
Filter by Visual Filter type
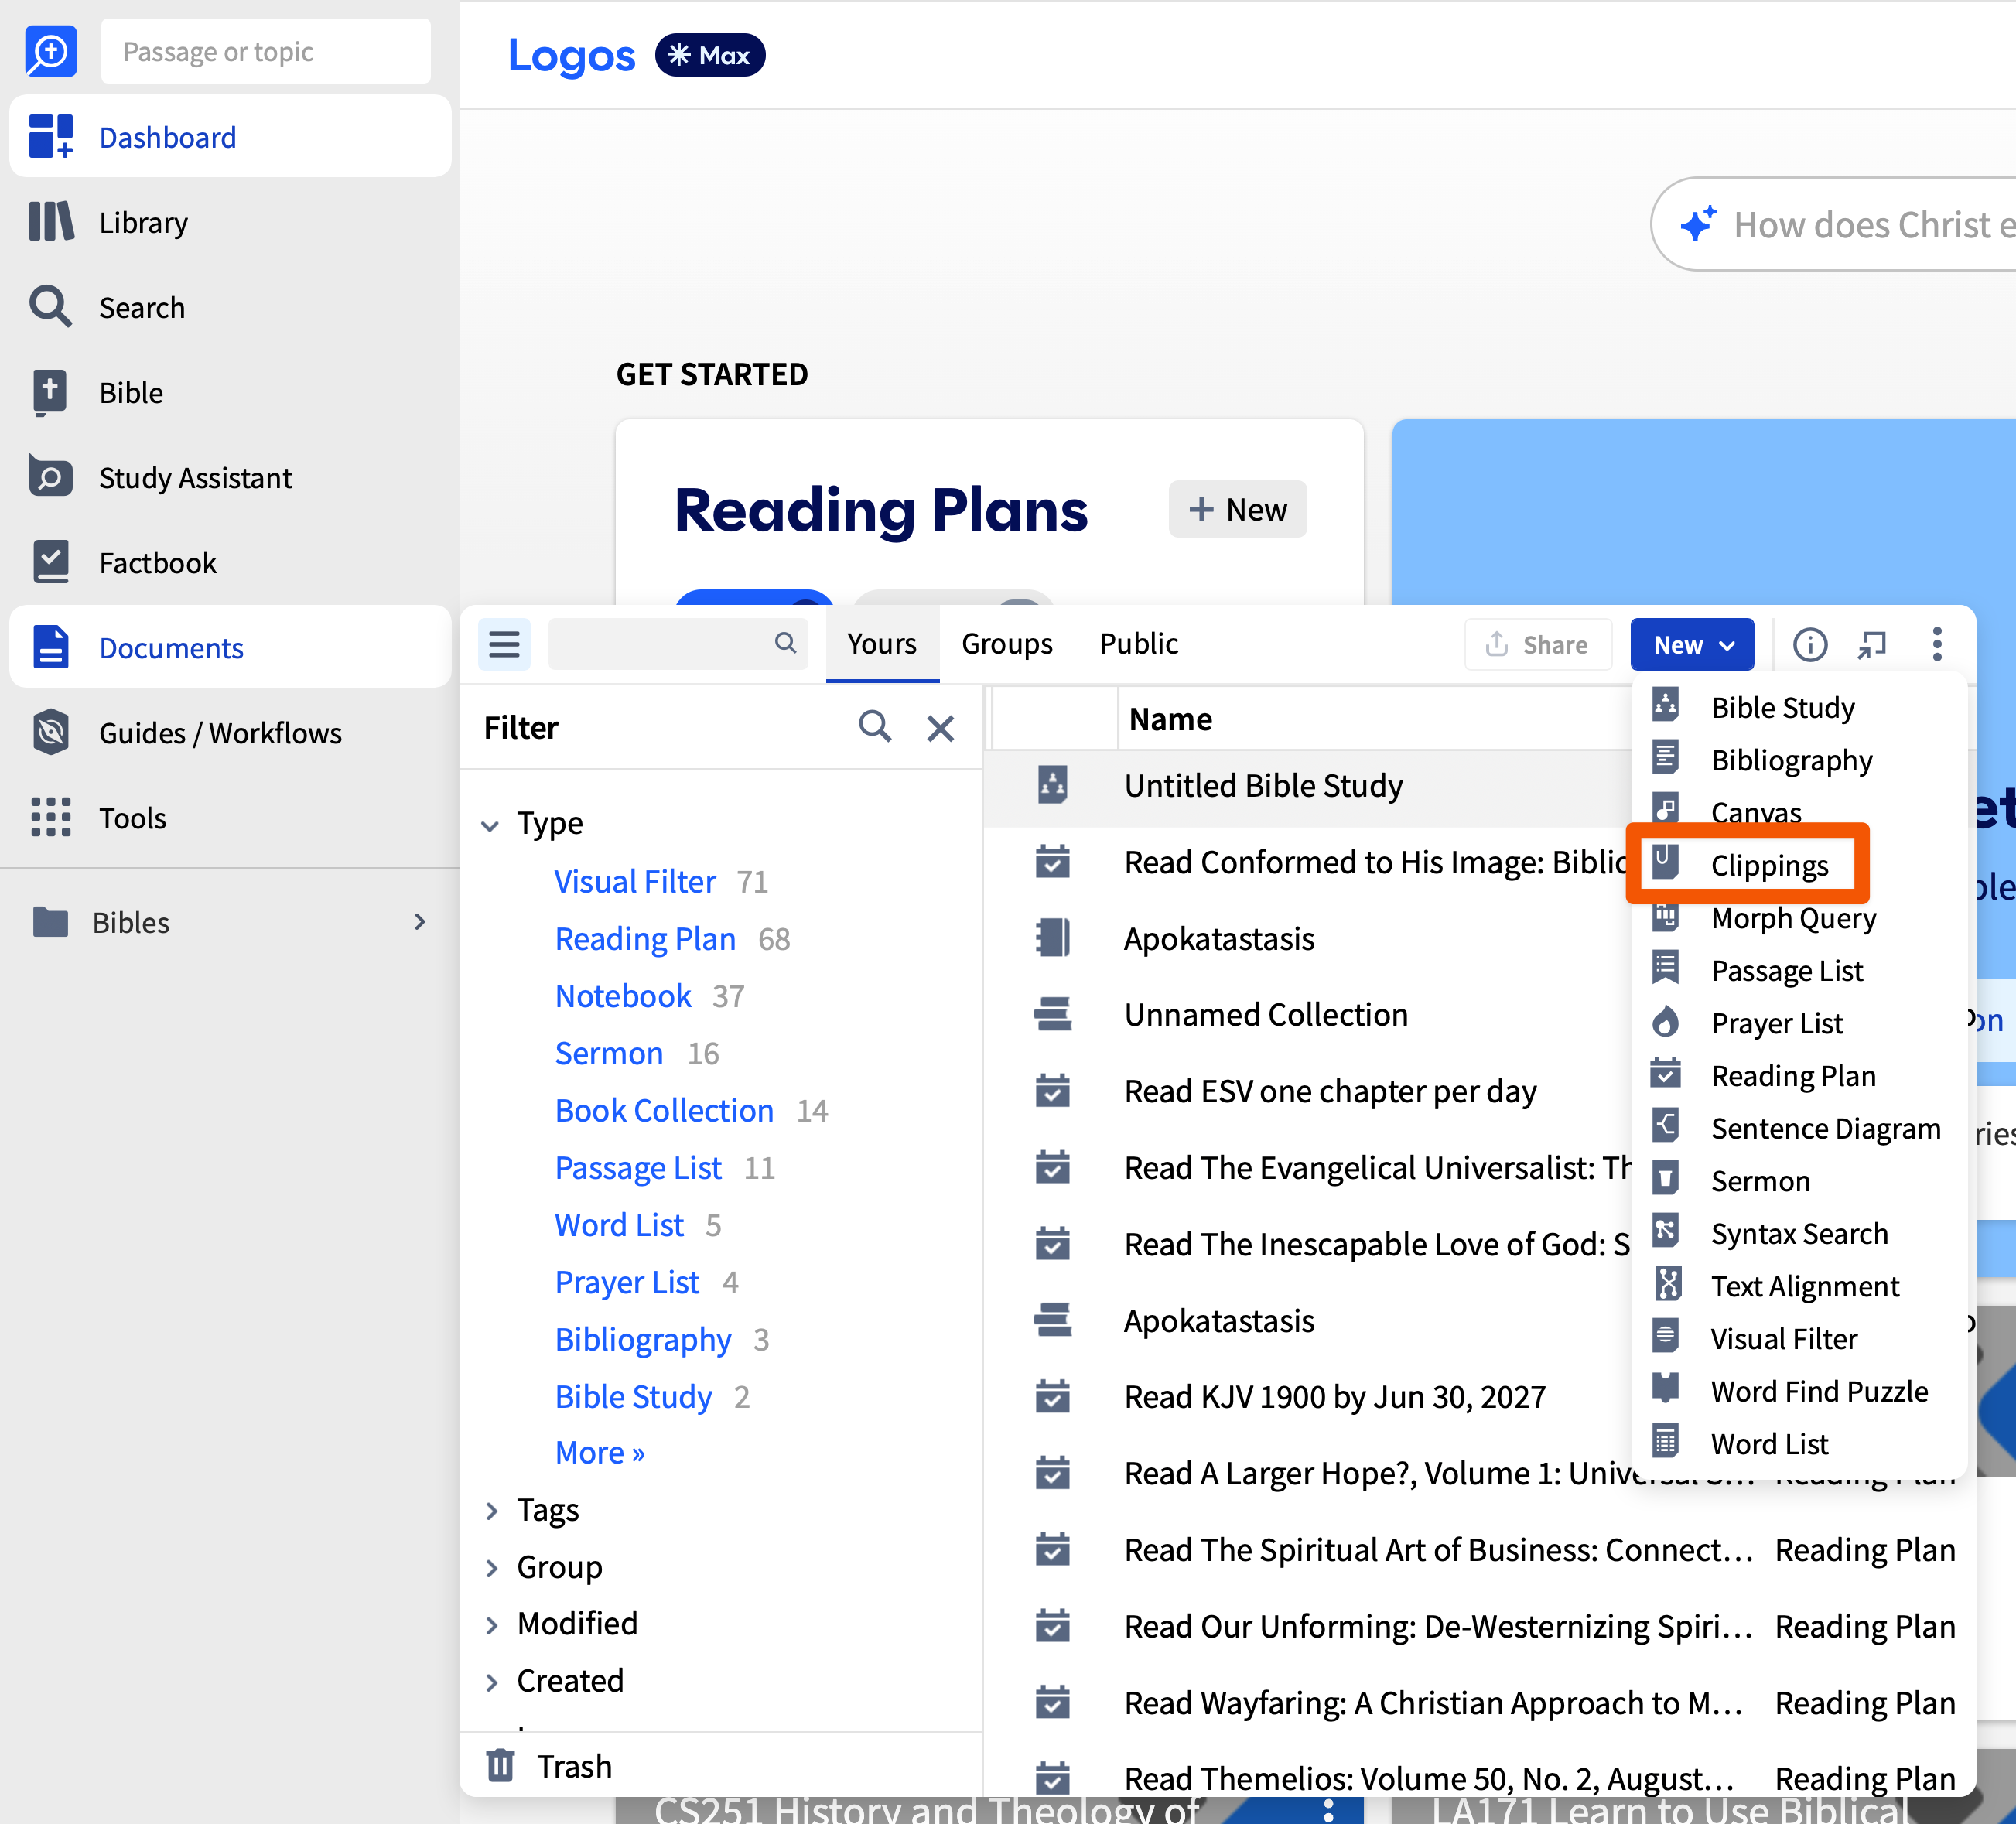click(635, 881)
